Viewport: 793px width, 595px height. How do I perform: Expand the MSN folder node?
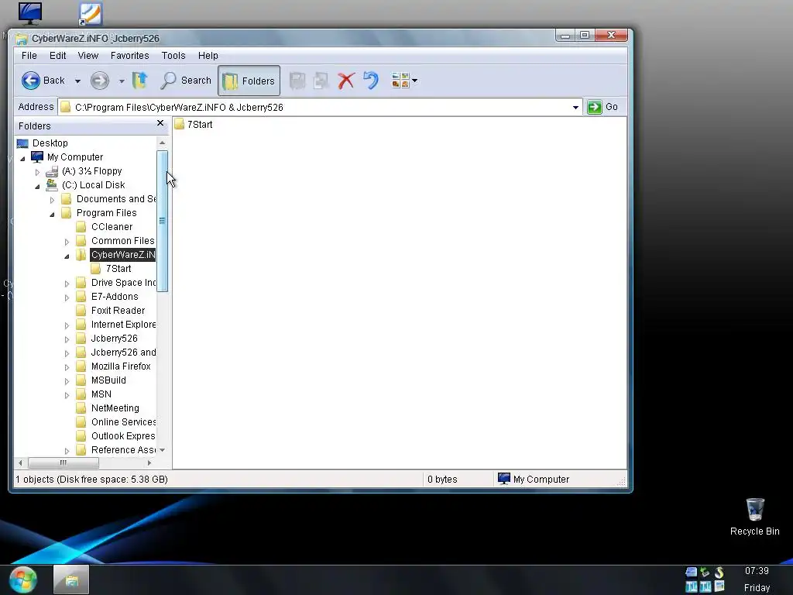pyautogui.click(x=67, y=395)
